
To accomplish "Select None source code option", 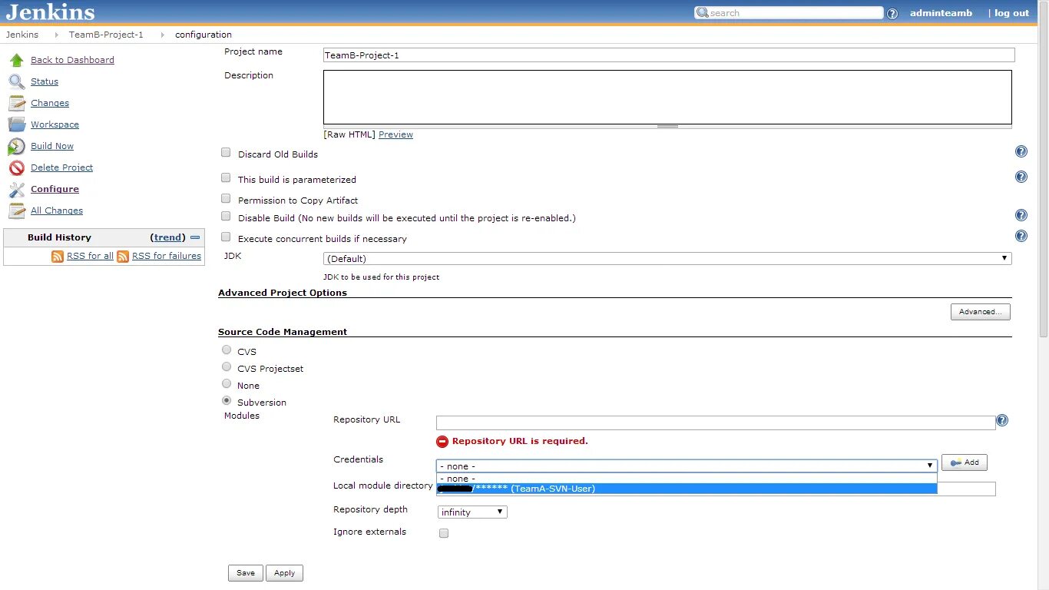I will pyautogui.click(x=227, y=384).
